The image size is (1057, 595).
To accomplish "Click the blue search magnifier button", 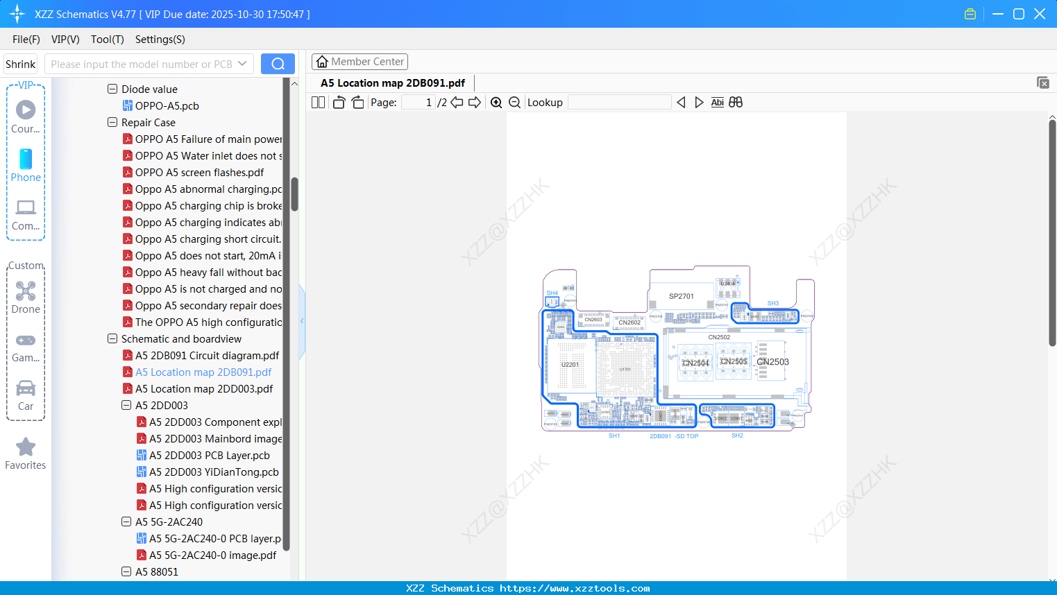I will coord(278,64).
